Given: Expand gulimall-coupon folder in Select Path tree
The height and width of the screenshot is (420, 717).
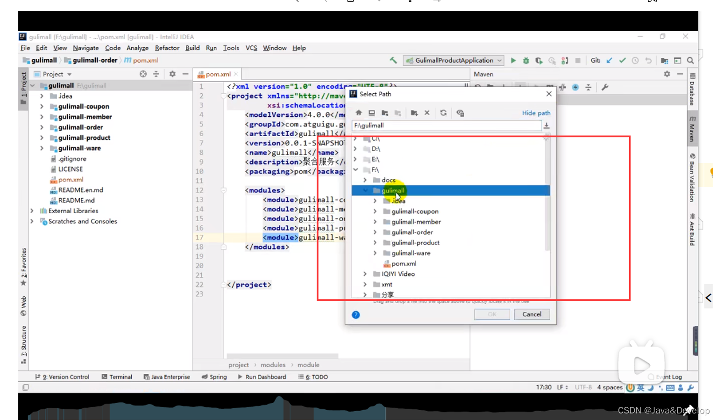Looking at the screenshot, I should [x=375, y=211].
